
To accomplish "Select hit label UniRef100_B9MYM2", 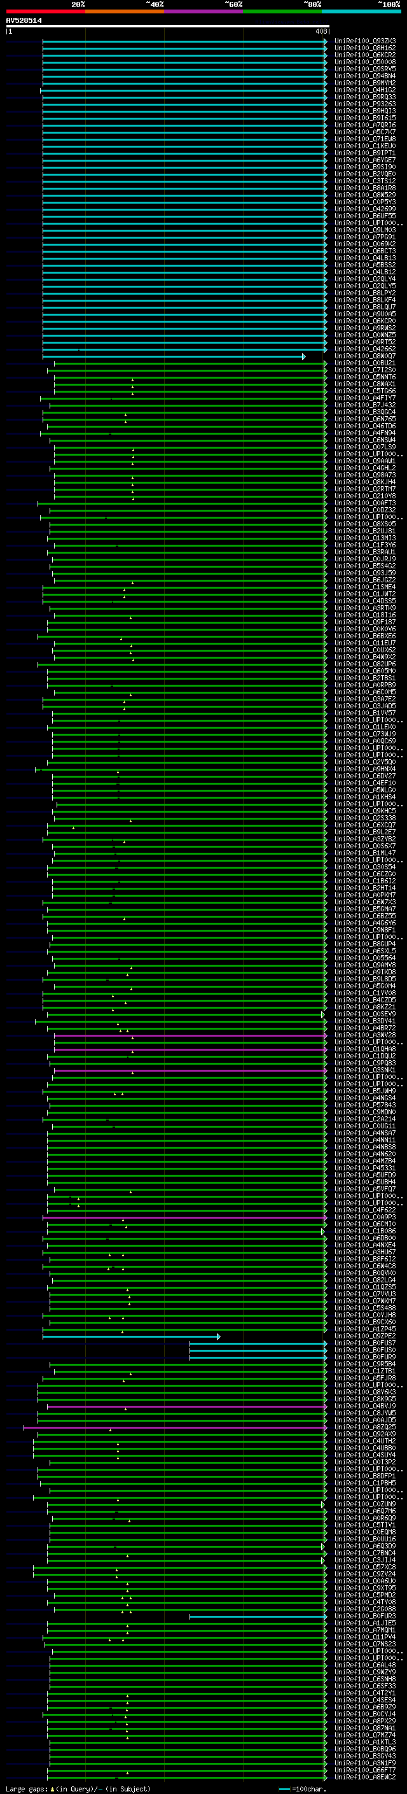I will (x=365, y=83).
